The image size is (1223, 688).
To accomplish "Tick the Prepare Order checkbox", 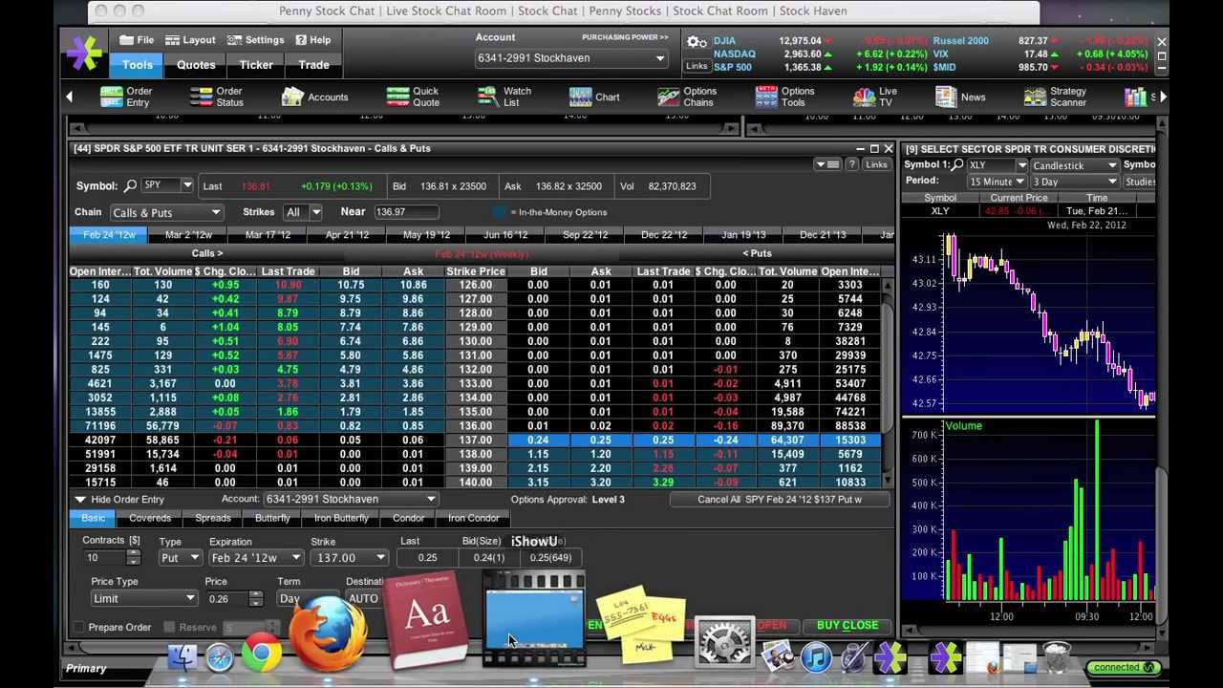I will (78, 627).
